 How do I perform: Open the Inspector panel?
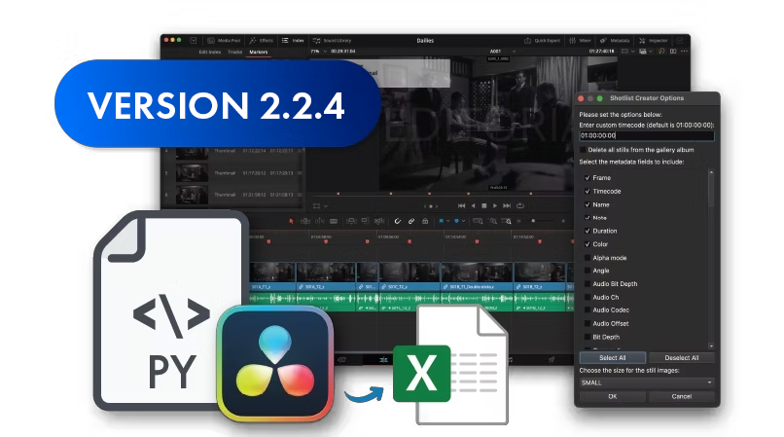[x=654, y=41]
